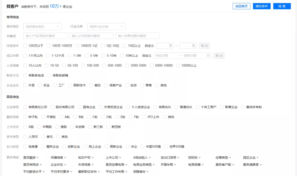Check the 10年以上 checkbox

[122, 55]
